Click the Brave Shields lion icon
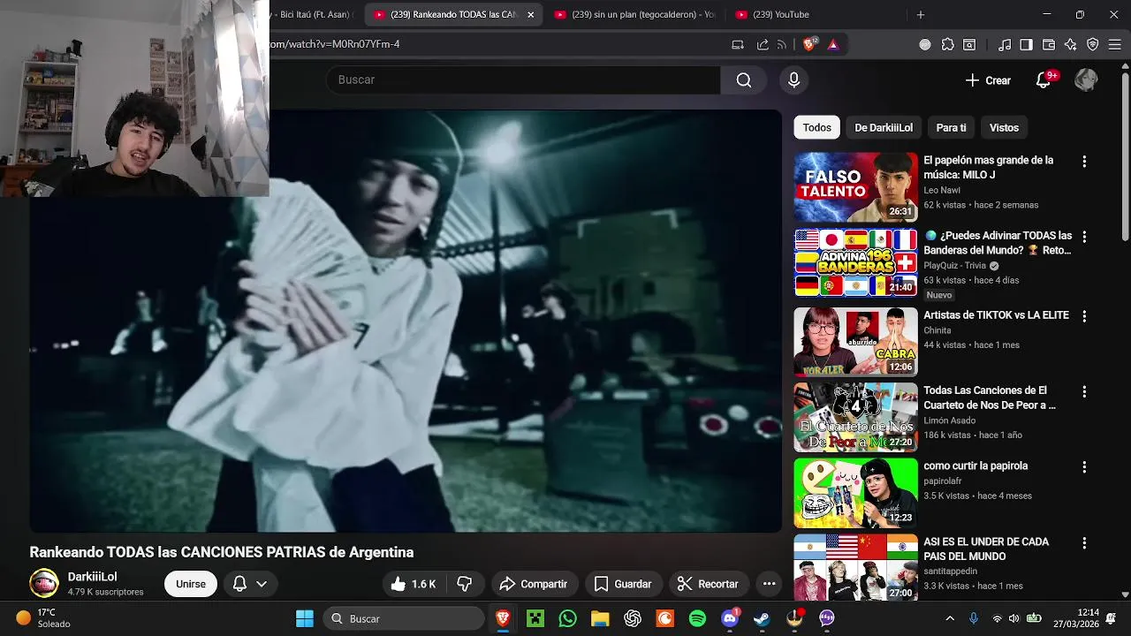1131x636 pixels. pyautogui.click(x=809, y=44)
